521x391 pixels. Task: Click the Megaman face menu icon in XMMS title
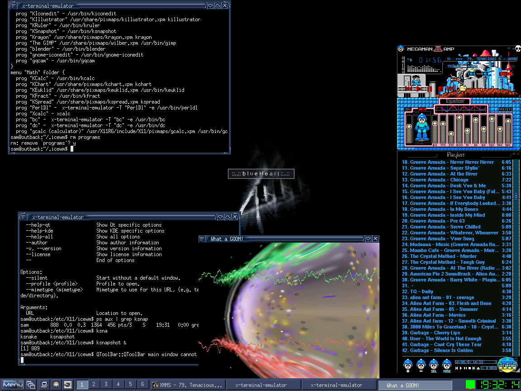click(x=401, y=49)
